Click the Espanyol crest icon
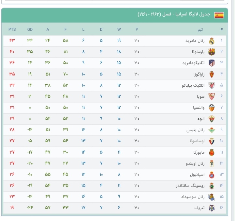Screen dimensions: 235x221 coord(212,175)
